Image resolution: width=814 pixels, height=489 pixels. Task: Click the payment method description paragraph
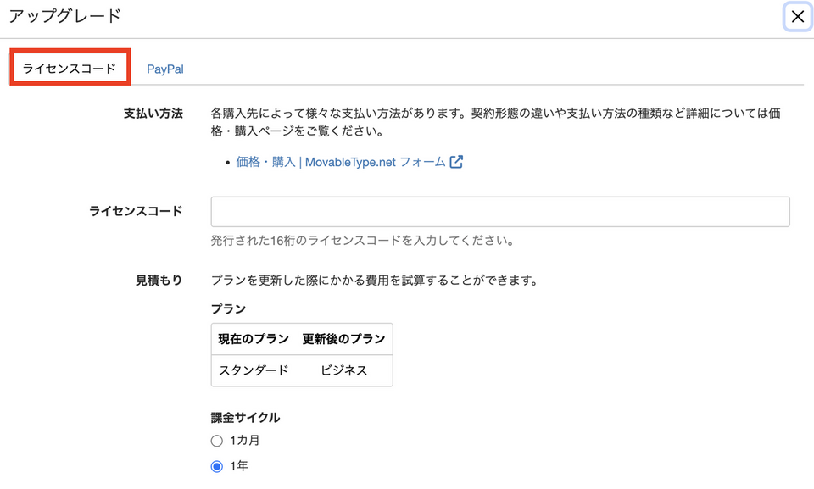click(x=495, y=122)
